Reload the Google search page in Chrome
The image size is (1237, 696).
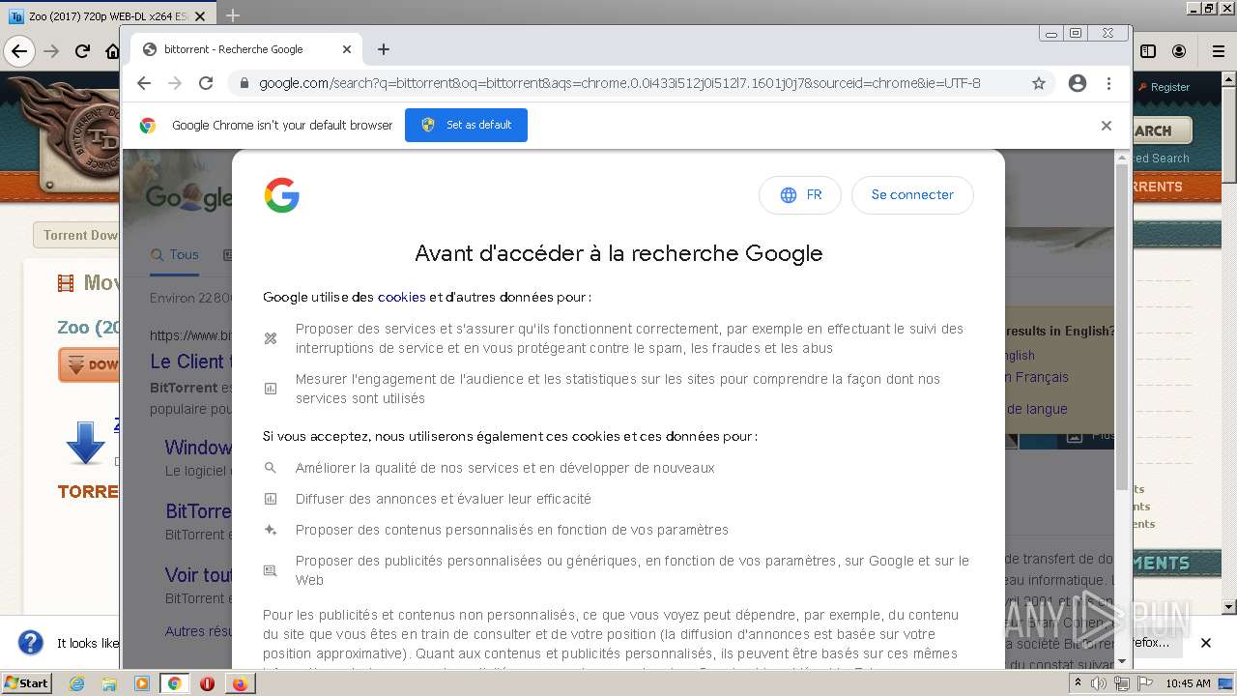coord(206,83)
